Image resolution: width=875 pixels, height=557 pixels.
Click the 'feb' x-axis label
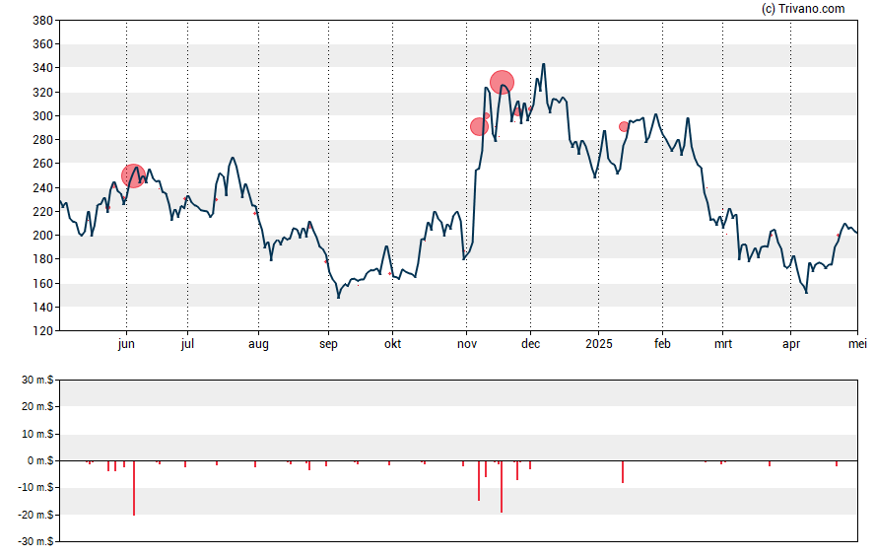click(662, 344)
